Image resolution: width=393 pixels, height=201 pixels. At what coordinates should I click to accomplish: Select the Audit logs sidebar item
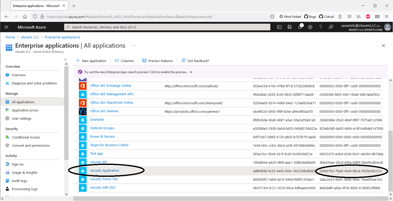click(20, 180)
